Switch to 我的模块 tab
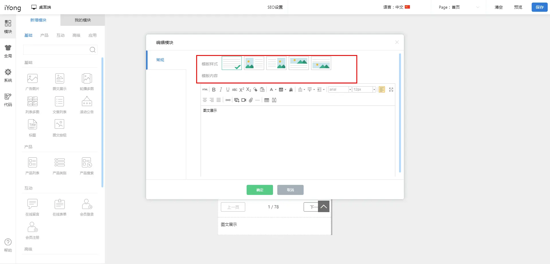The height and width of the screenshot is (264, 550). (82, 20)
